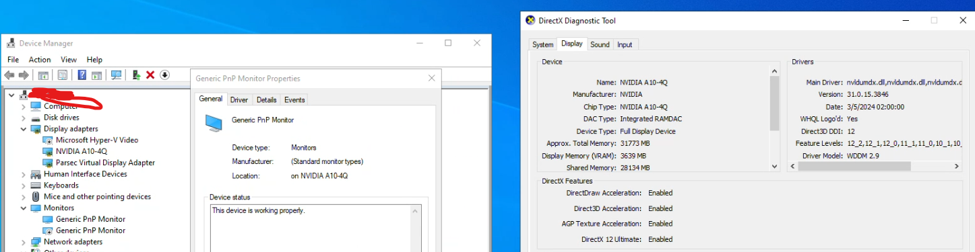Select Parsec Virtual Display Adapter
This screenshot has height=252, width=975.
click(105, 163)
